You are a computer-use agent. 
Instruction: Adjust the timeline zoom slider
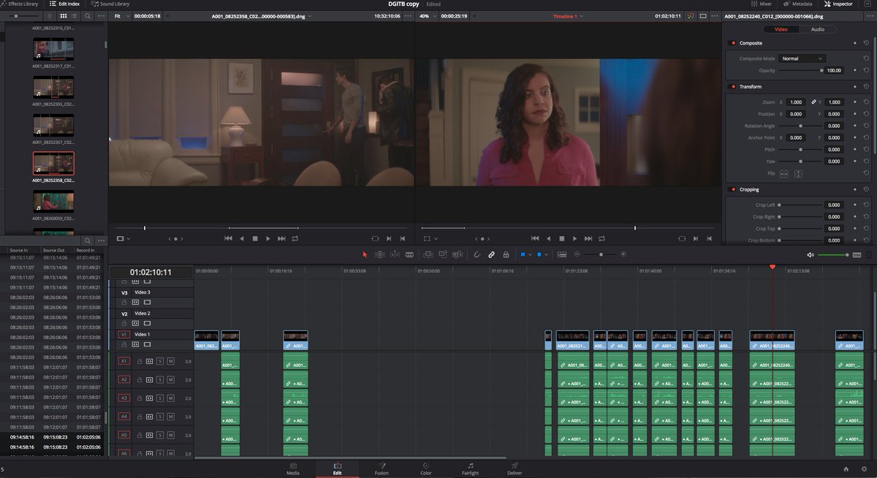(600, 254)
